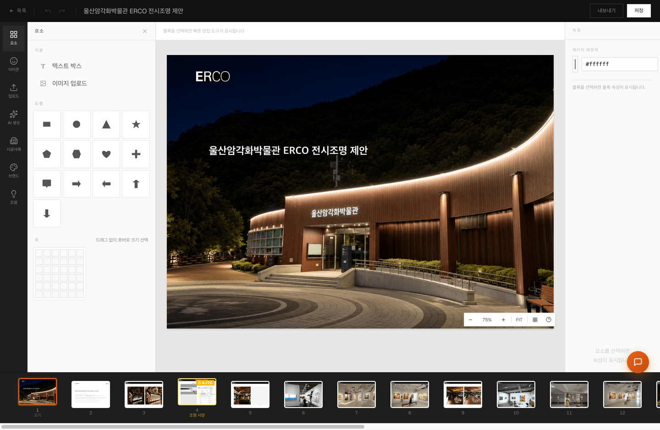Insert the heart shape
The image size is (660, 430).
[106, 154]
